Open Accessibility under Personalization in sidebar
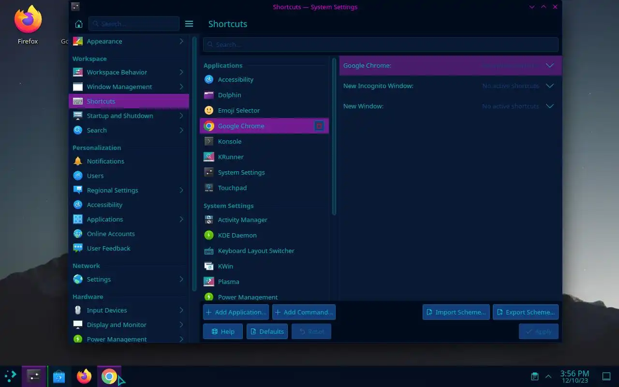 [129, 205]
